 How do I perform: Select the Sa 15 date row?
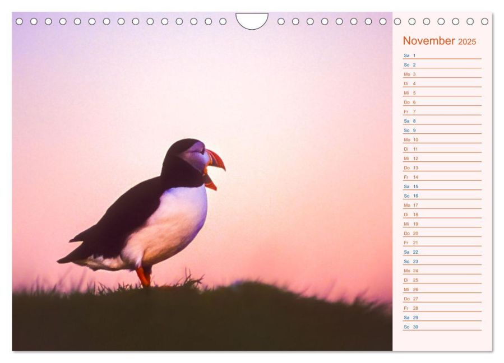click(442, 187)
